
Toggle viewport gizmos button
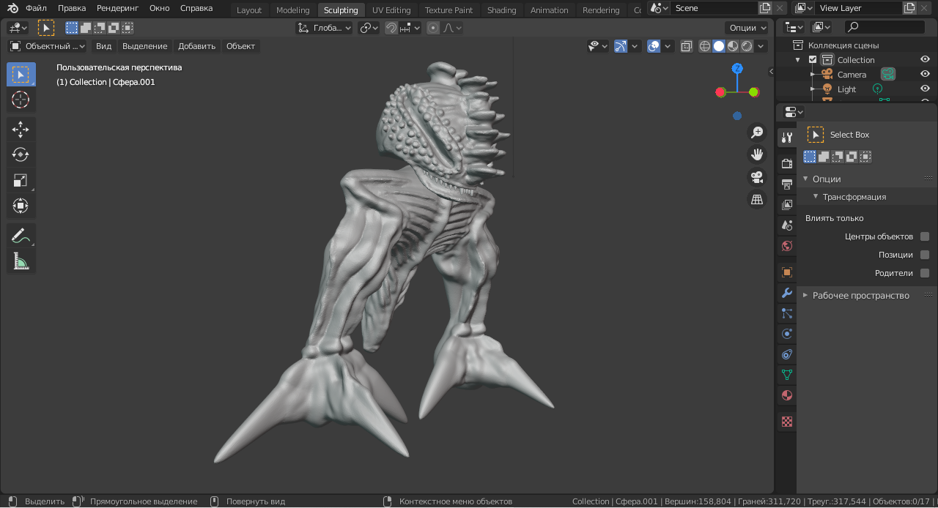[621, 46]
